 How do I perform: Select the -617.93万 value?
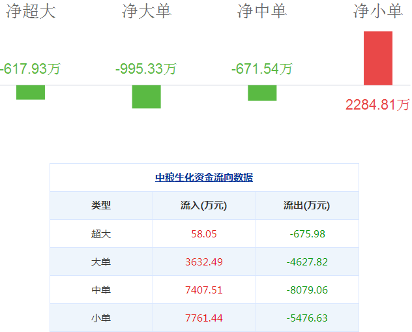pos(30,69)
